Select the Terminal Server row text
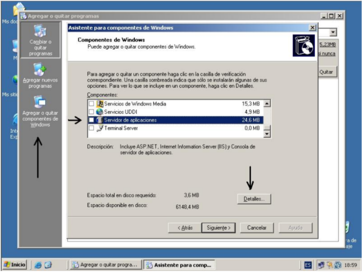Image resolution: width=362 pixels, height=272 pixels. pos(121,128)
